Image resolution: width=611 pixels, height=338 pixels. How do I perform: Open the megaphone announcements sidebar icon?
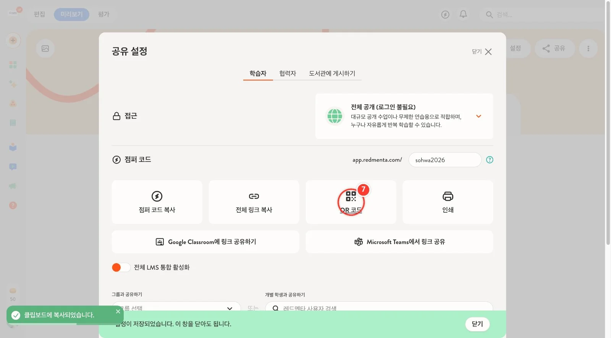point(13,186)
